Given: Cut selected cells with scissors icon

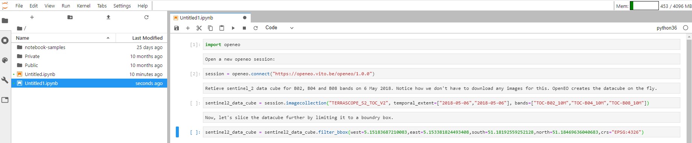Looking at the screenshot, I should point(199,28).
